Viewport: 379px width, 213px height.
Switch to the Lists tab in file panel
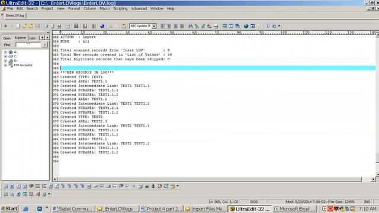pyautogui.click(x=32, y=38)
